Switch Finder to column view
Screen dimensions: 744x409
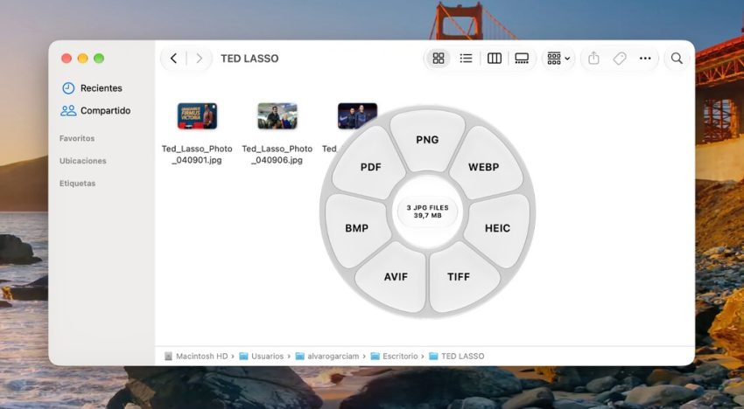tap(495, 59)
